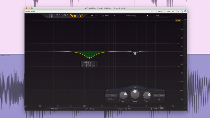Open the Bell filter shape dropdown
This screenshot has width=210, height=118.
click(x=111, y=95)
